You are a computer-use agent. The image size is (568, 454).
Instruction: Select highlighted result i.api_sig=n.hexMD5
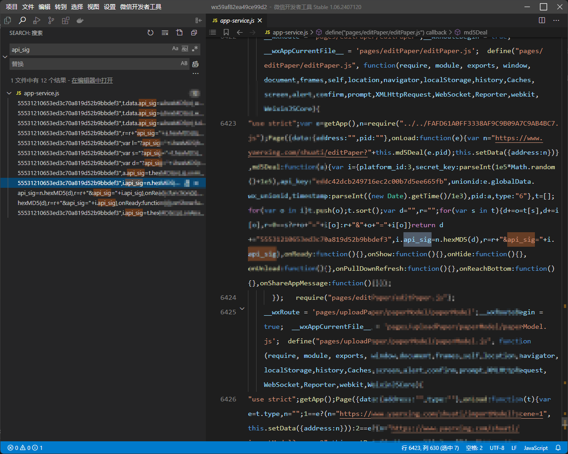(x=103, y=183)
